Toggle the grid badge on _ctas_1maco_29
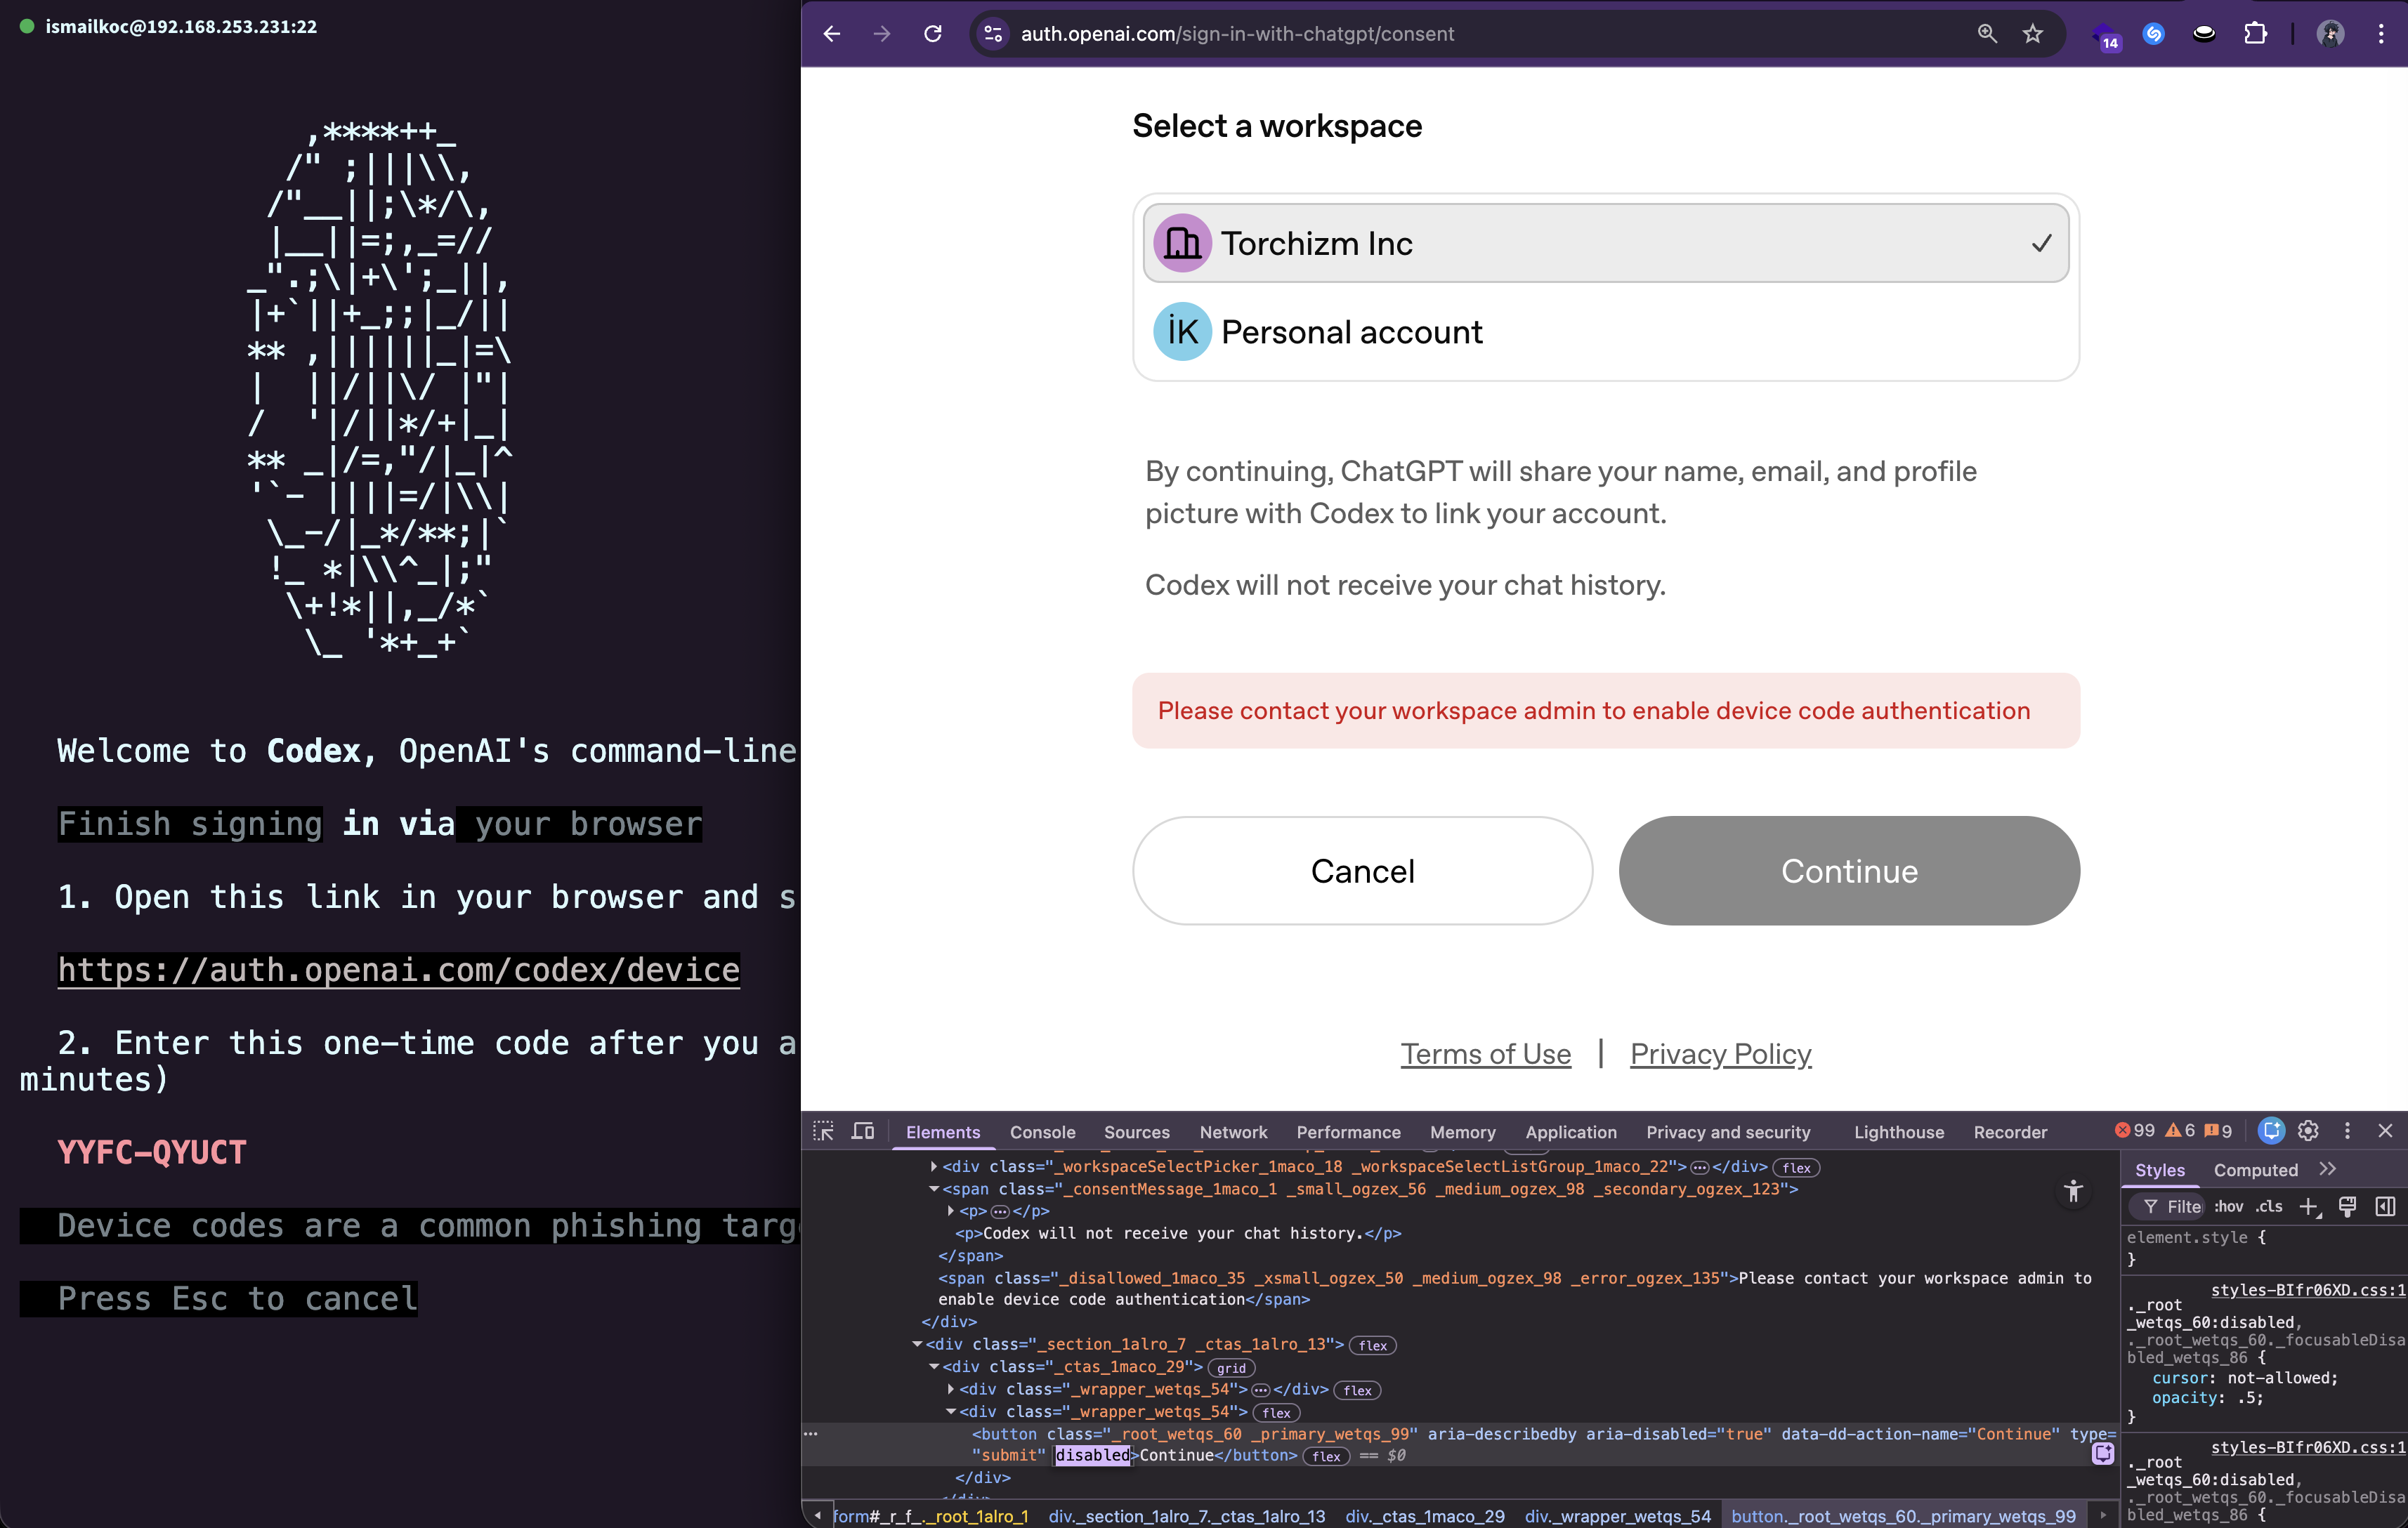The image size is (2408, 1528). 1231,1368
